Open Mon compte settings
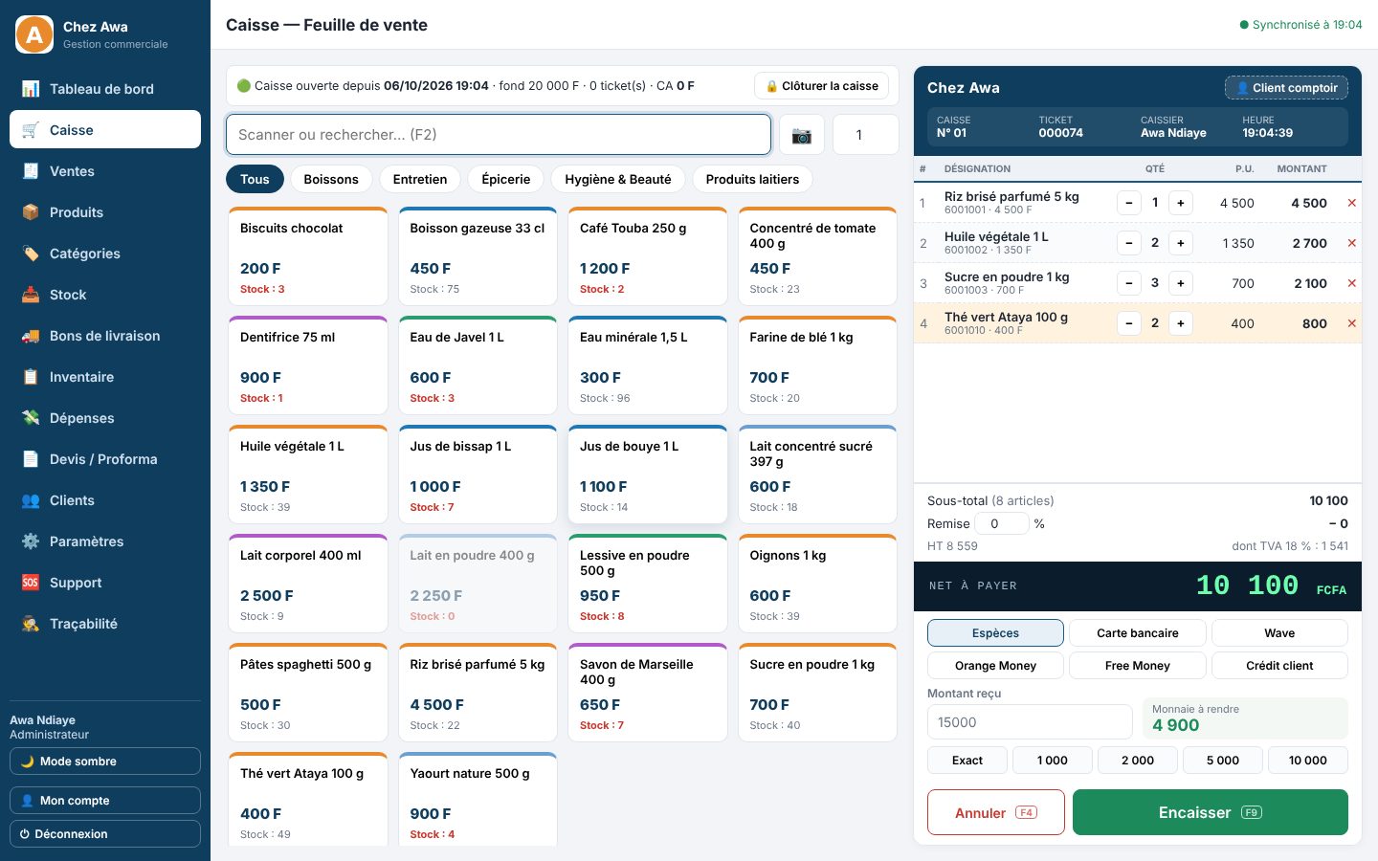 tap(105, 801)
